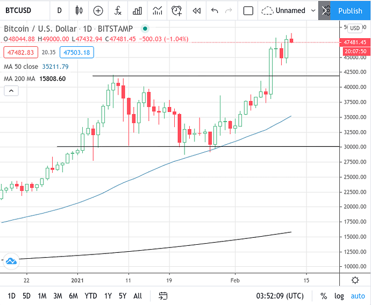Open the USD currency selector

pos(355,28)
